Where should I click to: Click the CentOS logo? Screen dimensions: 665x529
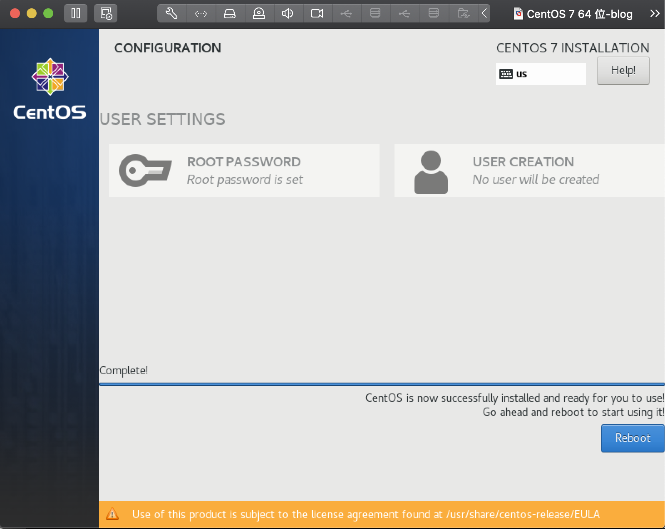coord(50,89)
